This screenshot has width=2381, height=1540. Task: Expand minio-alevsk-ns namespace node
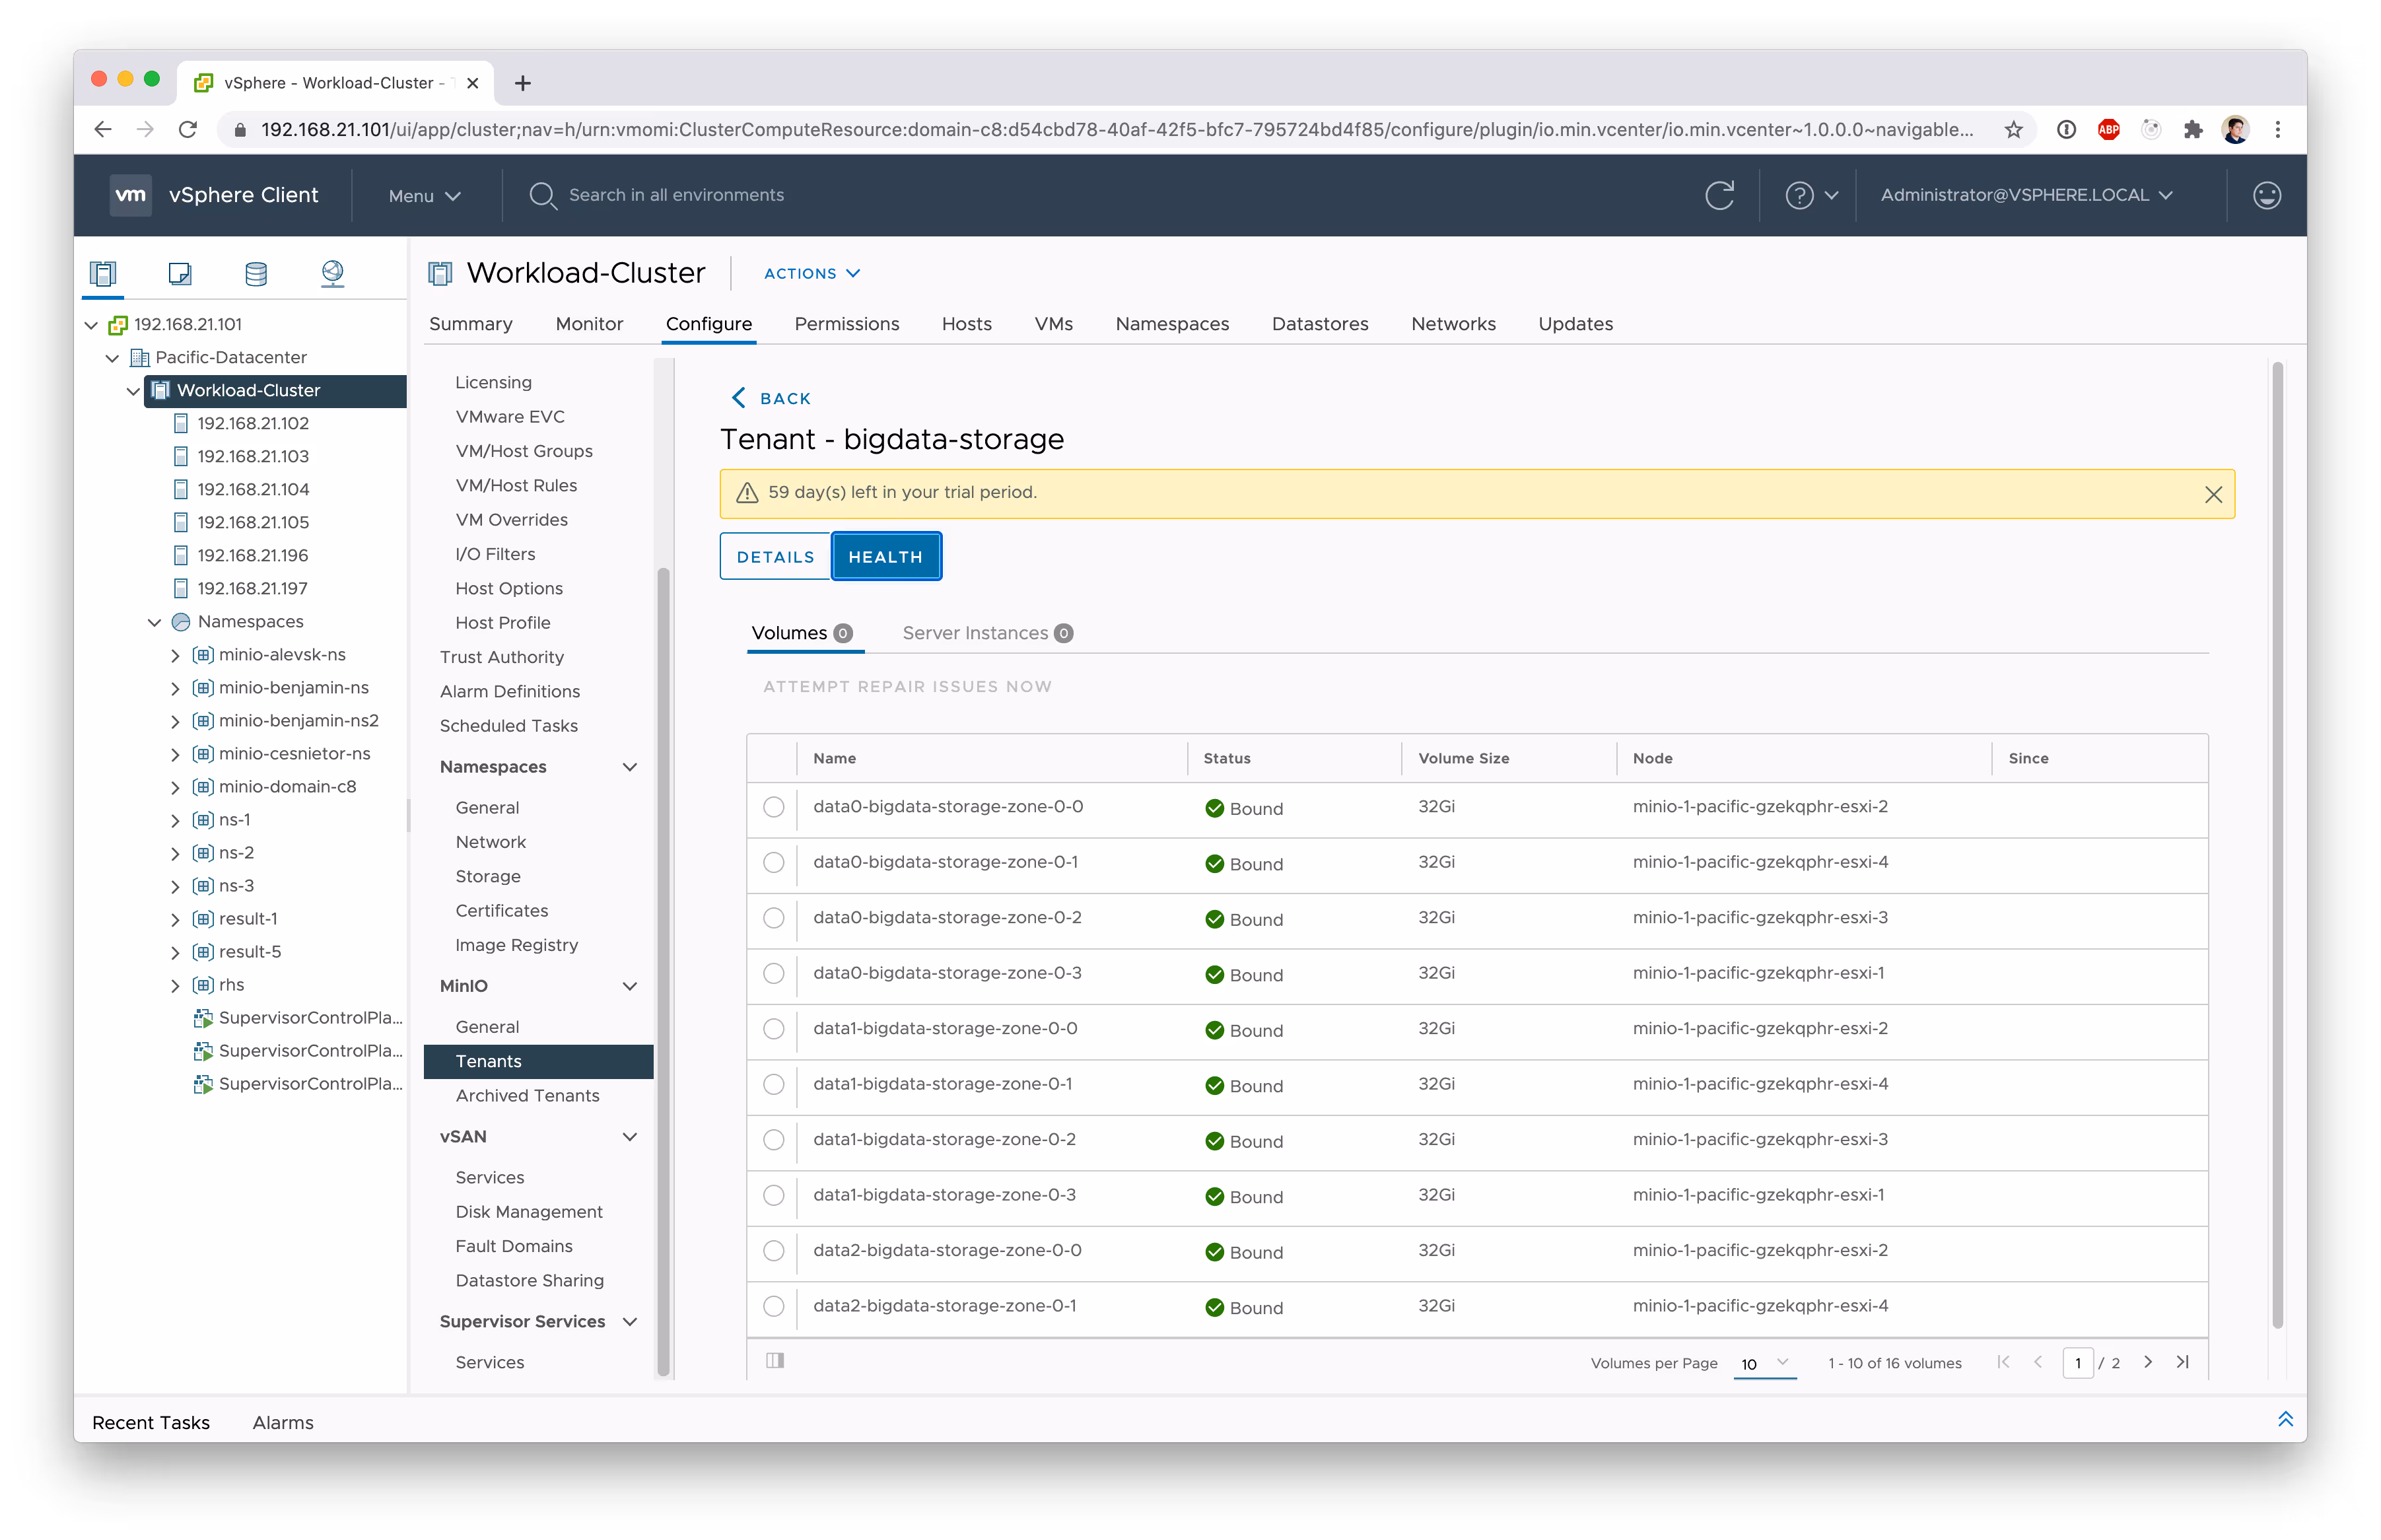(x=176, y=655)
